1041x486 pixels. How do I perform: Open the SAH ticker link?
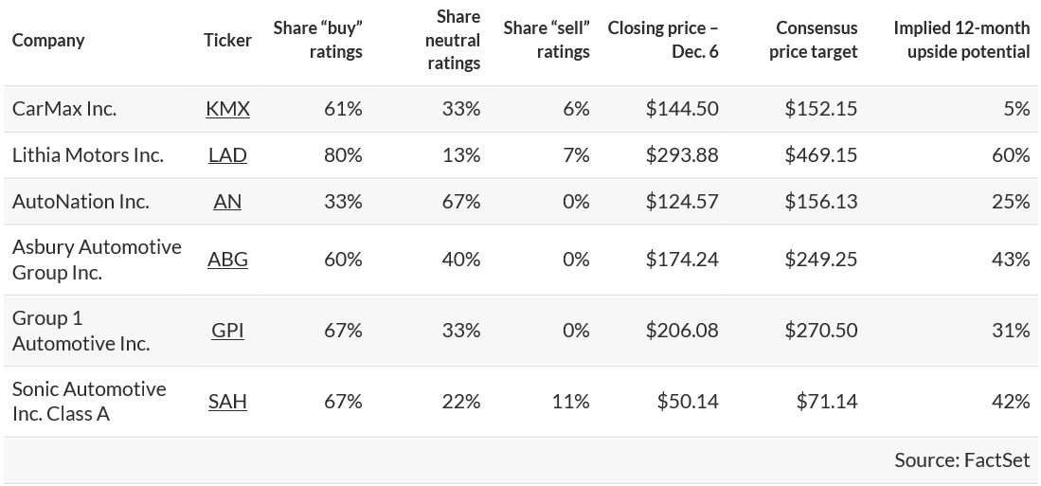[x=227, y=401]
